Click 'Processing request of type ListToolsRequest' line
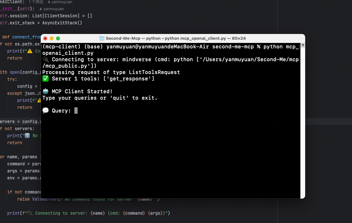 (111, 72)
